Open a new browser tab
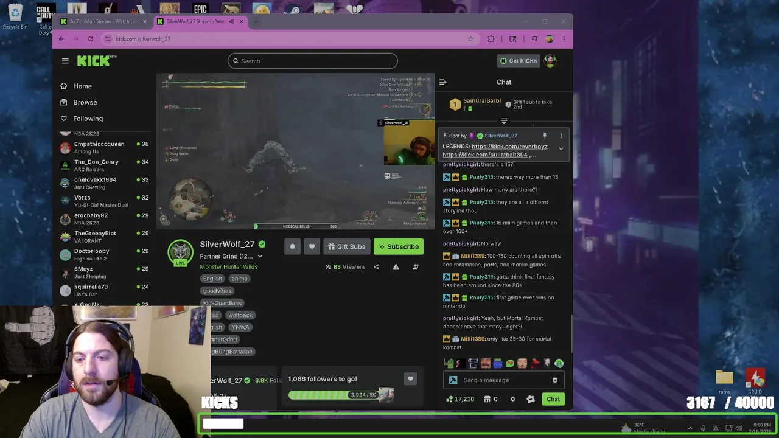The width and height of the screenshot is (779, 438). (256, 21)
